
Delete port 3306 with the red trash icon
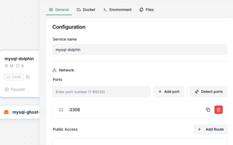(218, 110)
